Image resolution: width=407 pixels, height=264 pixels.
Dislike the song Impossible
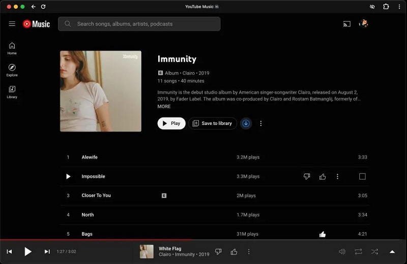(307, 177)
